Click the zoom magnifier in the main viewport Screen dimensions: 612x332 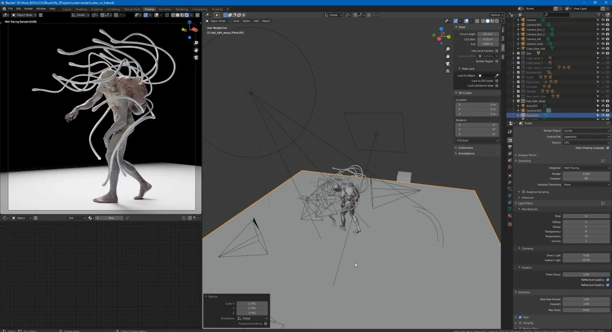448,49
